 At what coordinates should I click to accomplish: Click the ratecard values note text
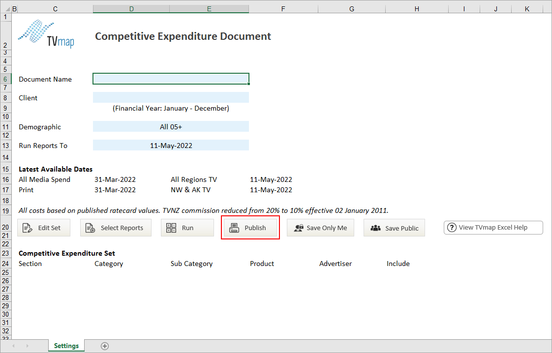204,210
